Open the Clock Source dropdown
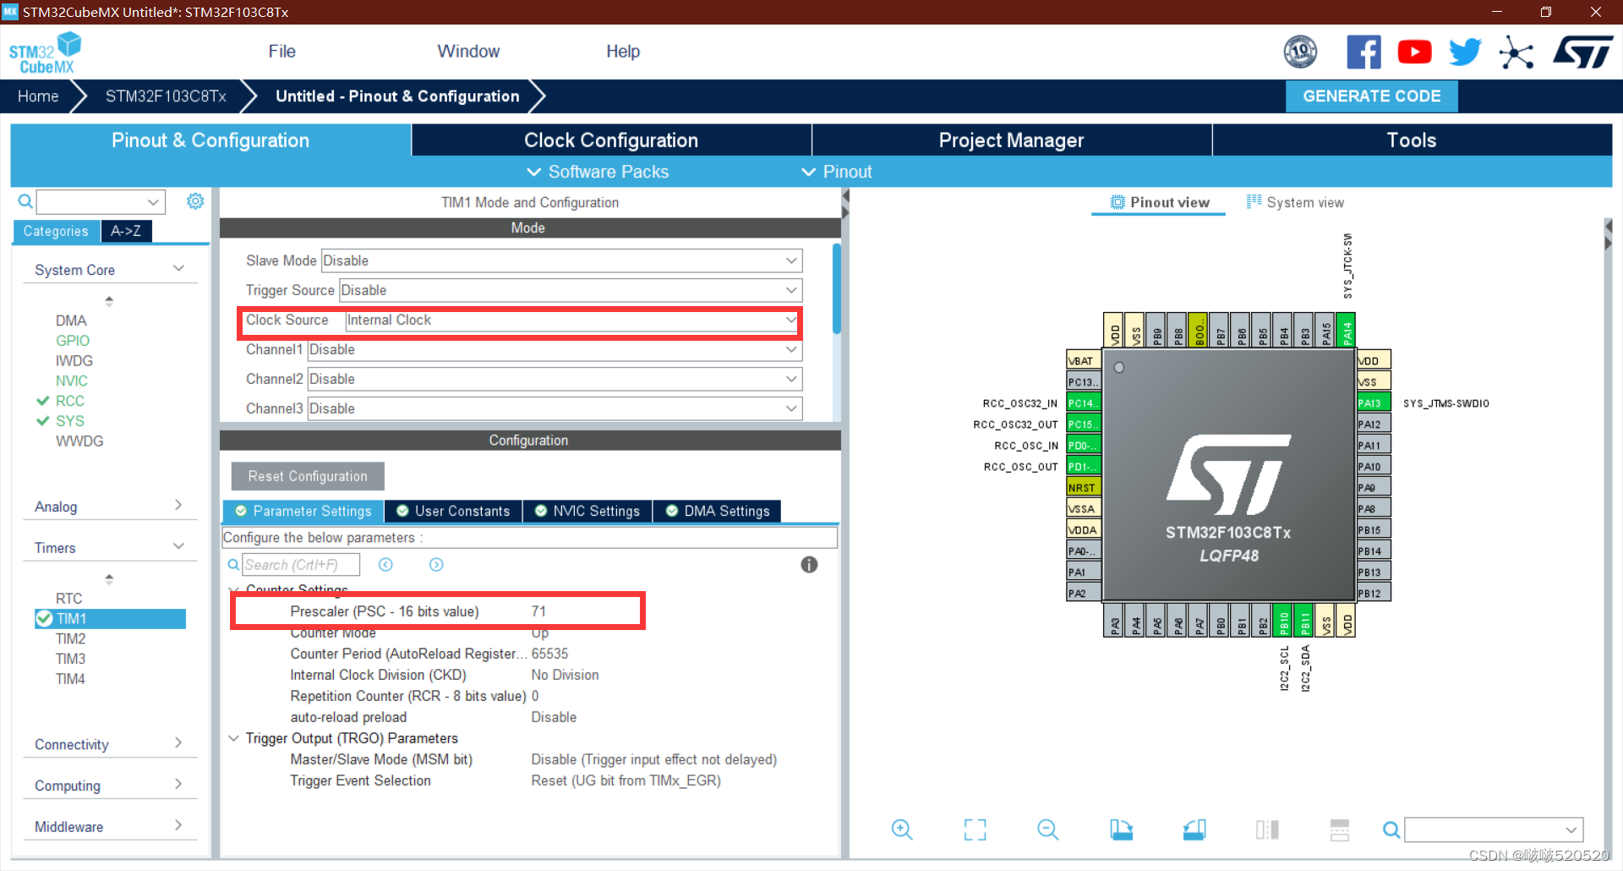The image size is (1623, 871). [572, 320]
